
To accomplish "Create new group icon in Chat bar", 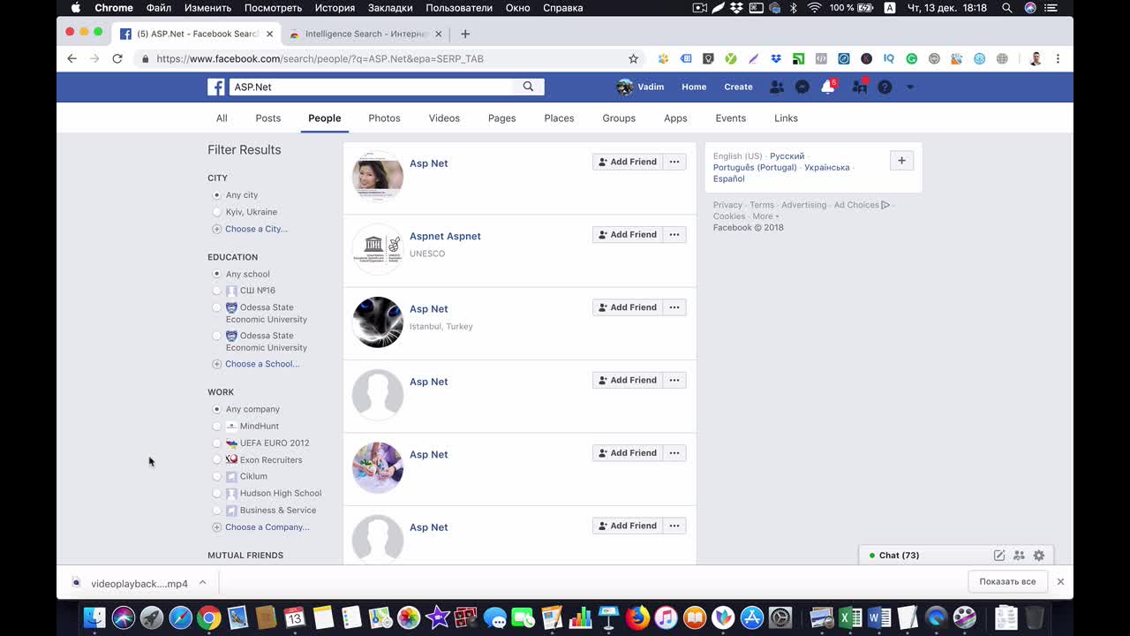I will coord(1019,556).
